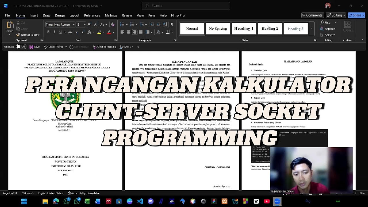
Task: Toggle AutoSave switch
Action: coord(21,47)
